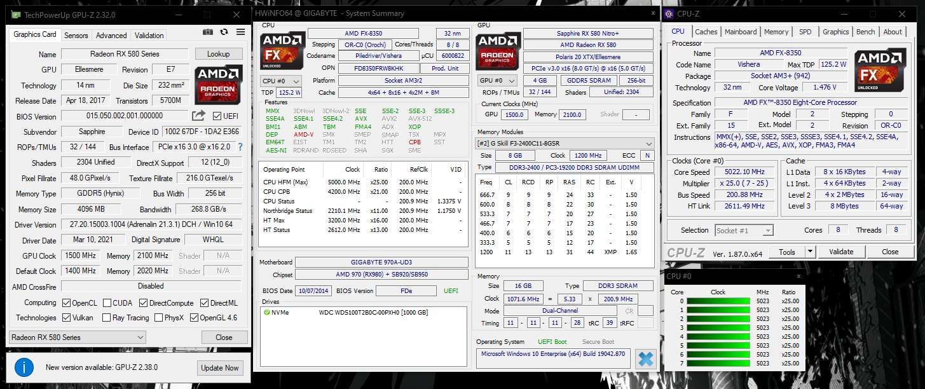Open the GPU #0 selector in HWiNFO

pyautogui.click(x=498, y=81)
